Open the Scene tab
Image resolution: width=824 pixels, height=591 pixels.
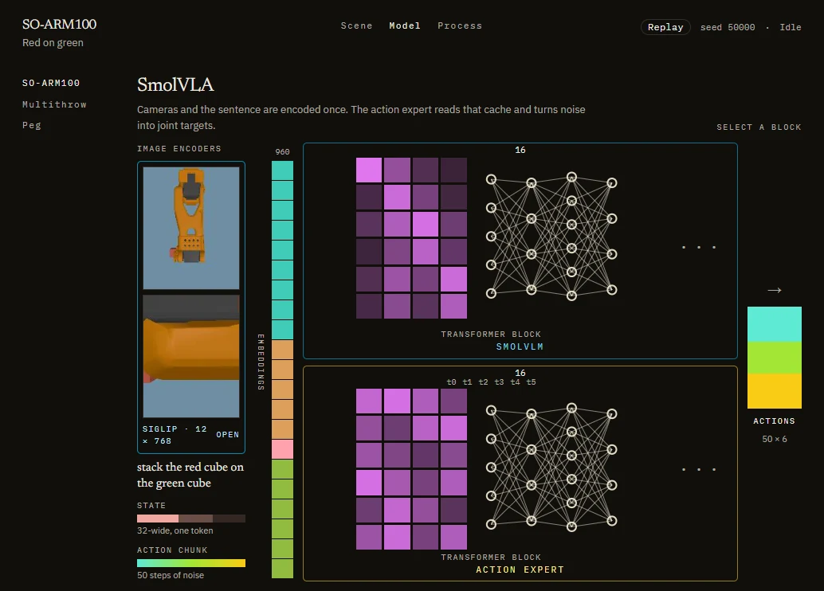point(356,25)
